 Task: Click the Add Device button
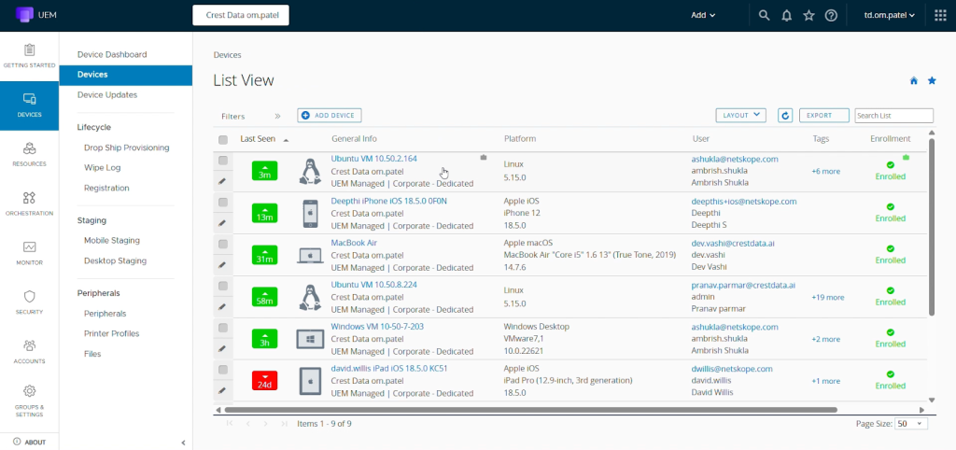coord(330,115)
